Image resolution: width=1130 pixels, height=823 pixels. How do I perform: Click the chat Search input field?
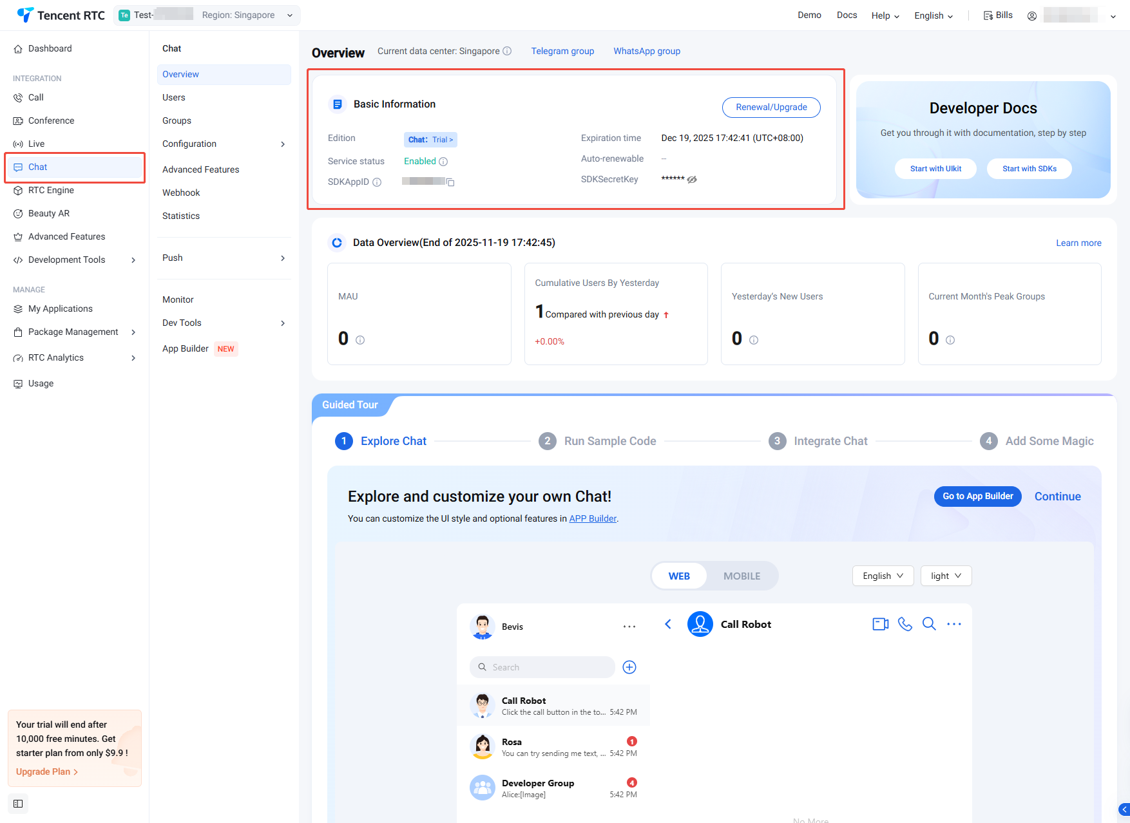(x=548, y=667)
